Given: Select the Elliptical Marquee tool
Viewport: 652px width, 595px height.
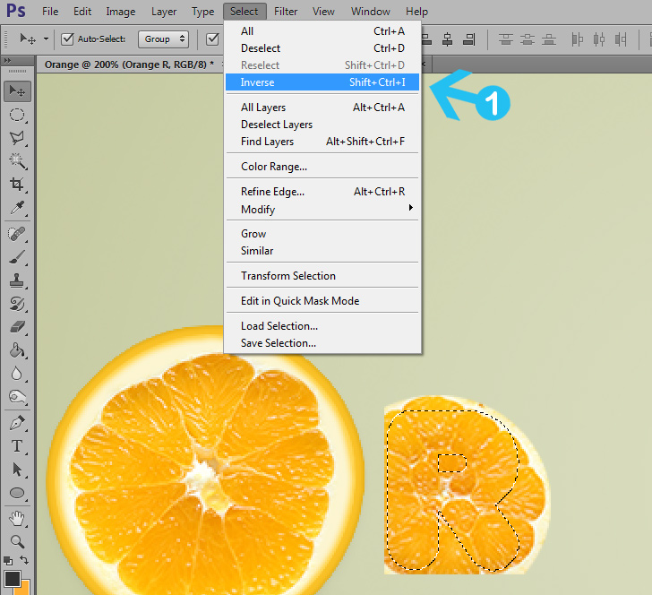Looking at the screenshot, I should 17,115.
